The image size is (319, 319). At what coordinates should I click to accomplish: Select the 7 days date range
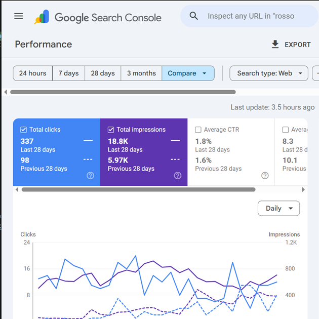(x=68, y=73)
